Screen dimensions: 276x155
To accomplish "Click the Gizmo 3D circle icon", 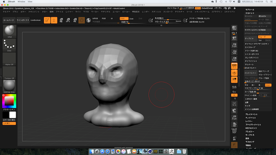I will click(82, 20).
